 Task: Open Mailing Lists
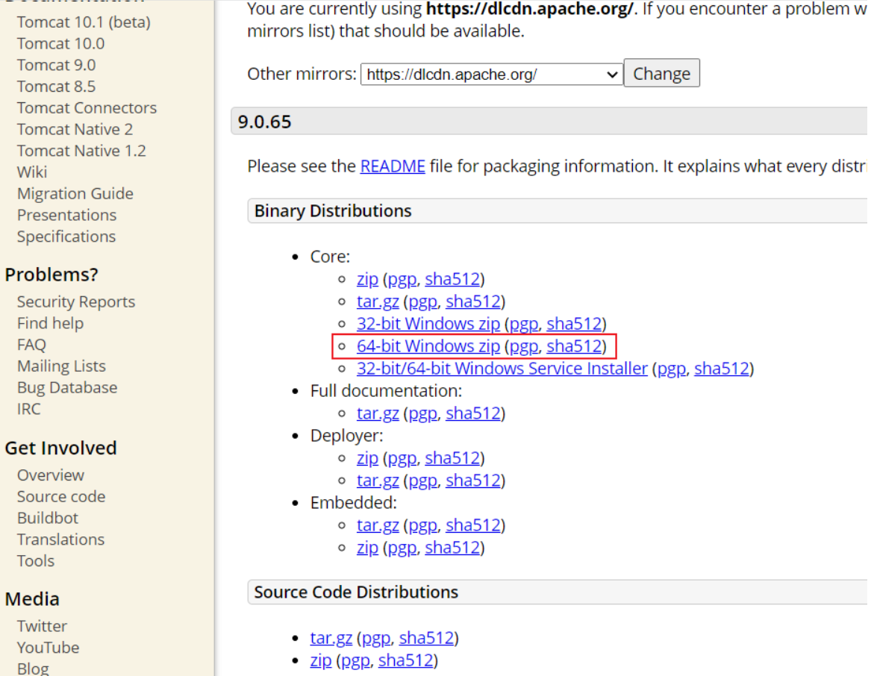(61, 366)
